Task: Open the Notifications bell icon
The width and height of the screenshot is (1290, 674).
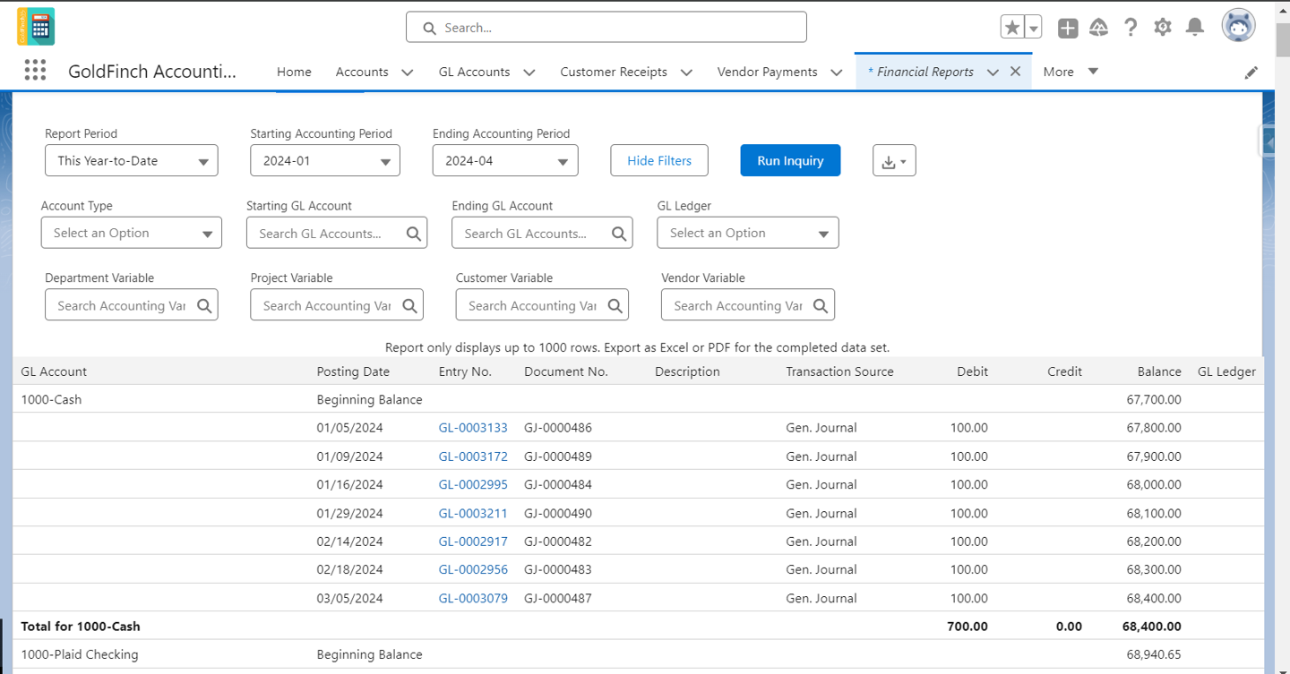Action: (1195, 28)
